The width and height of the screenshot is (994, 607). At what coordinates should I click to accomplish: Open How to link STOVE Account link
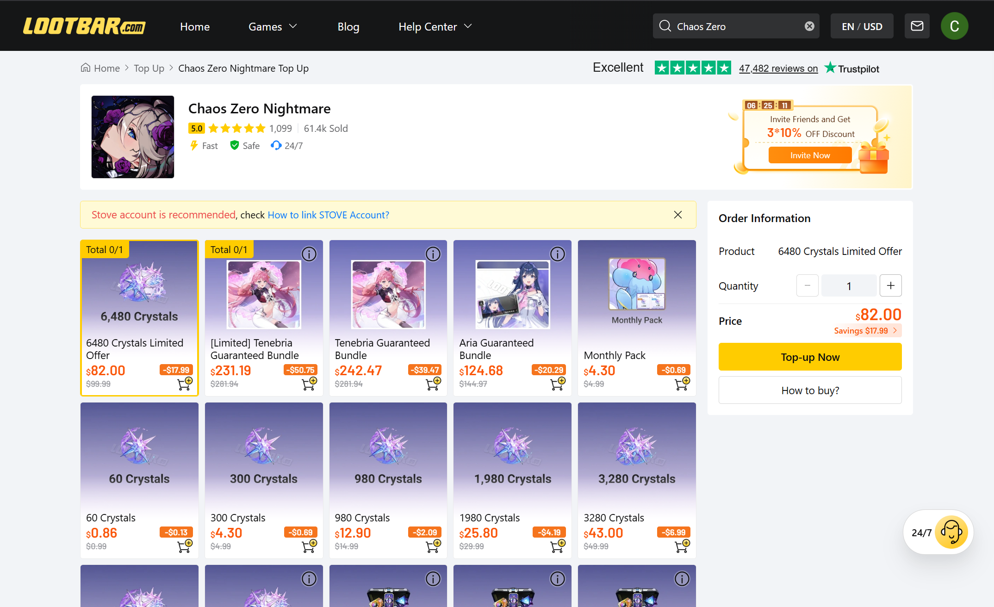click(x=328, y=215)
